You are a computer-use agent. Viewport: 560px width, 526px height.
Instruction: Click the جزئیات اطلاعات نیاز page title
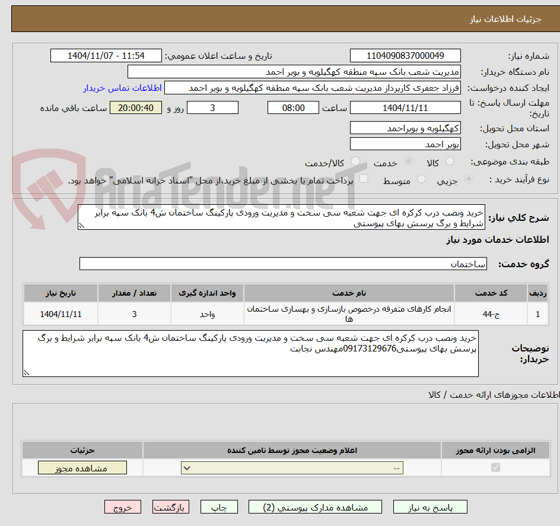pos(505,19)
